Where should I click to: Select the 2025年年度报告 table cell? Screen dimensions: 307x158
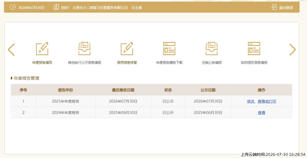[65, 101]
